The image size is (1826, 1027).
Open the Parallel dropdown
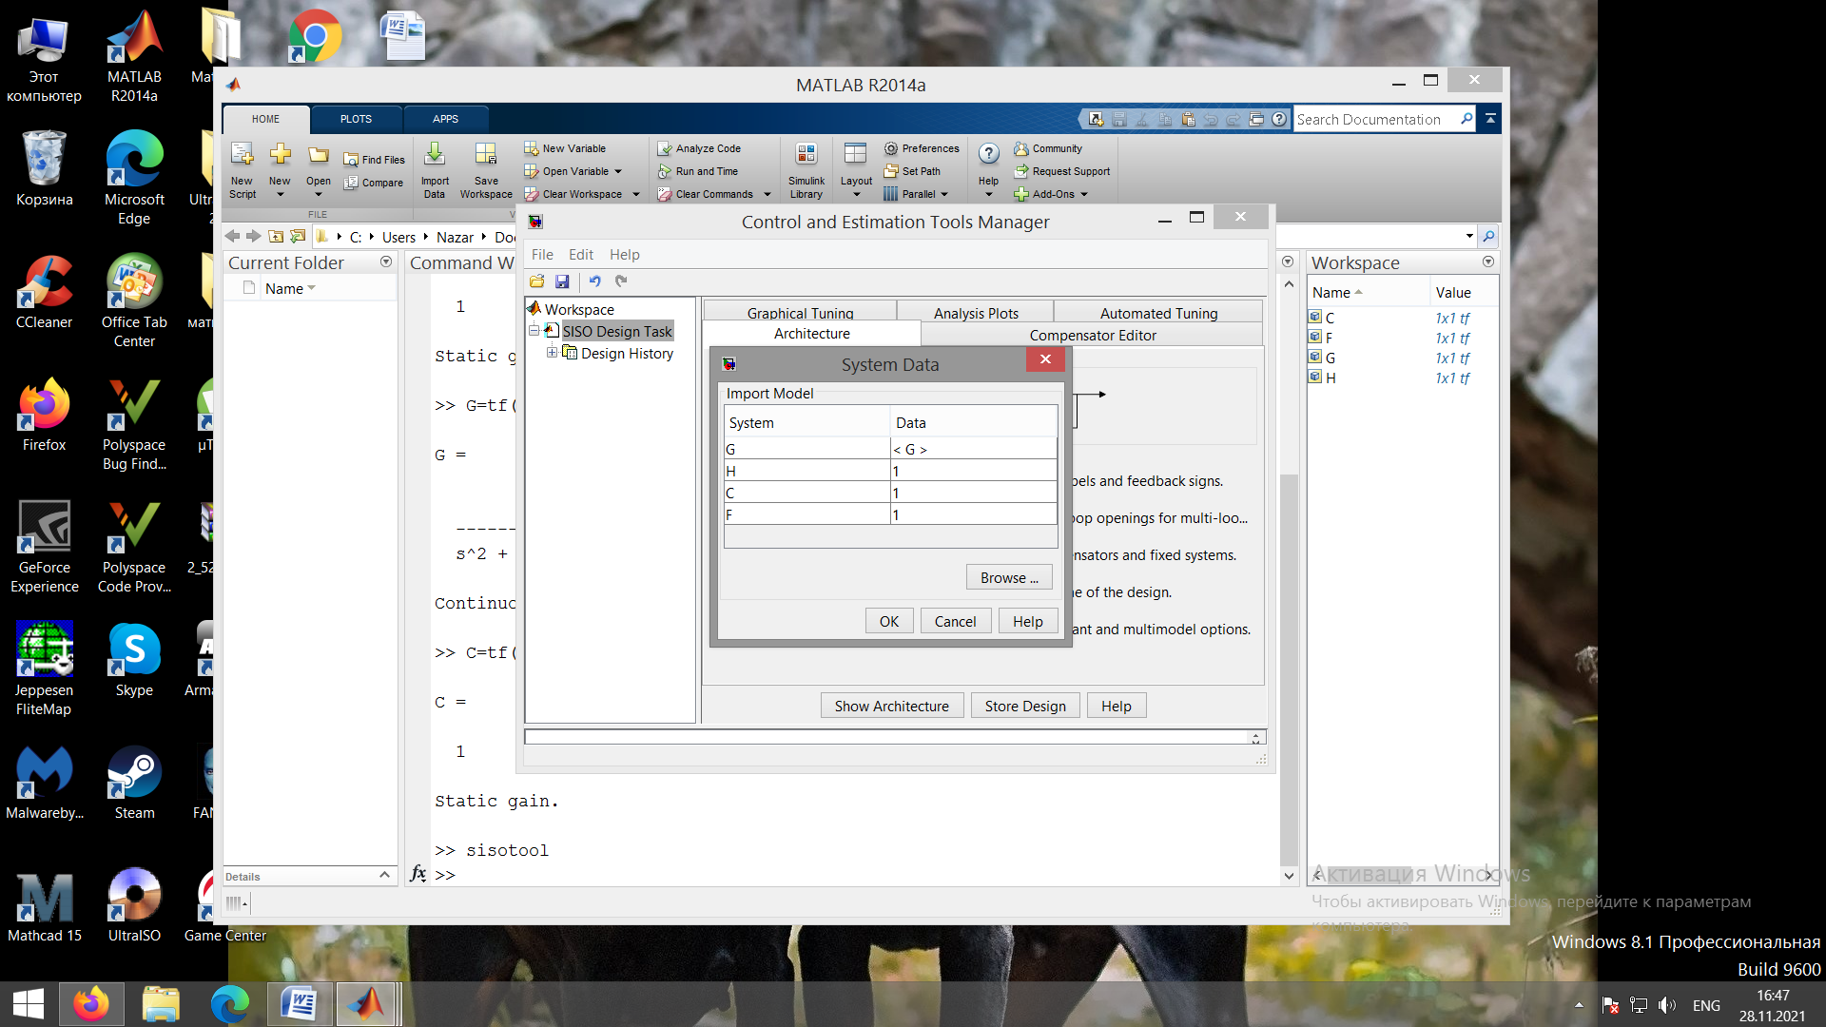point(944,195)
